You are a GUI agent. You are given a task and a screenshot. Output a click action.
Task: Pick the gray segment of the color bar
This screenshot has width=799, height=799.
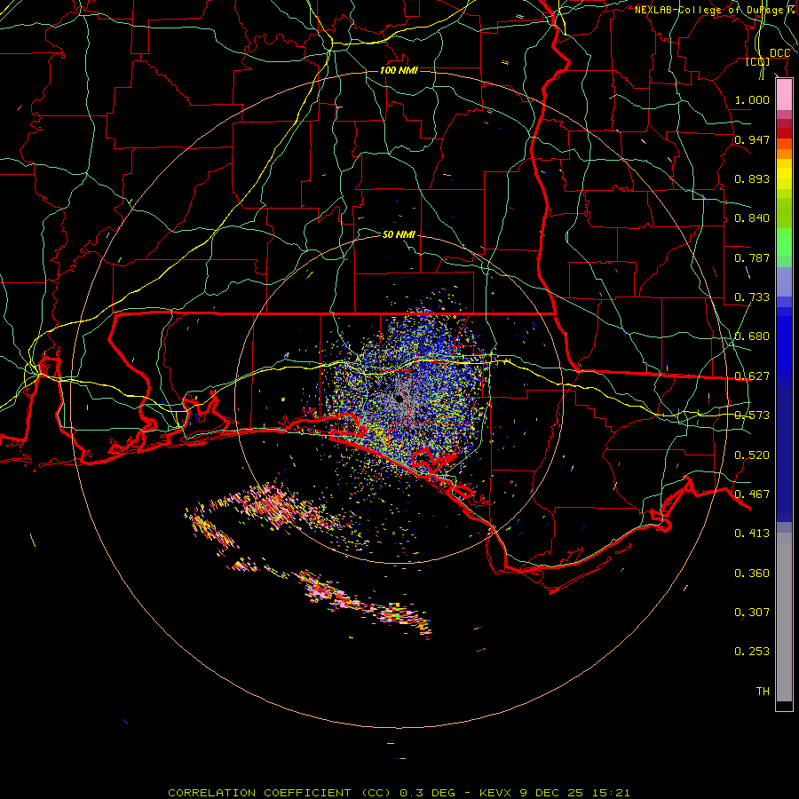click(784, 617)
